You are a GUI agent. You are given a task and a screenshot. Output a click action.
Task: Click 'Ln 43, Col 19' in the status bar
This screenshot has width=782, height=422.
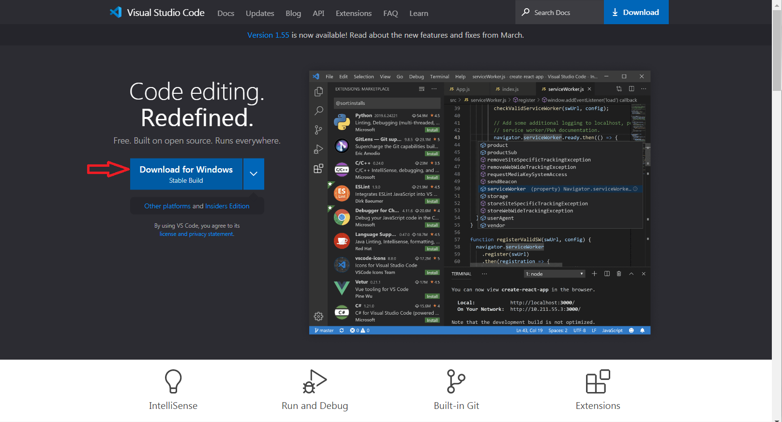point(529,331)
